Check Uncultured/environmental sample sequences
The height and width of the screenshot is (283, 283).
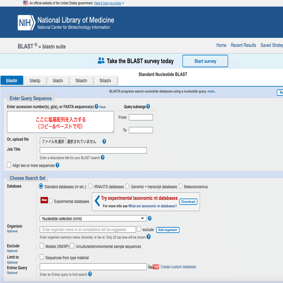click(72, 246)
